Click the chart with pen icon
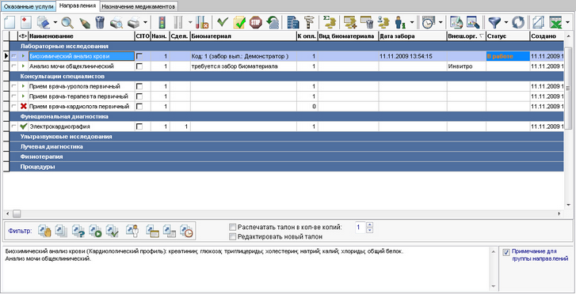 [473, 23]
